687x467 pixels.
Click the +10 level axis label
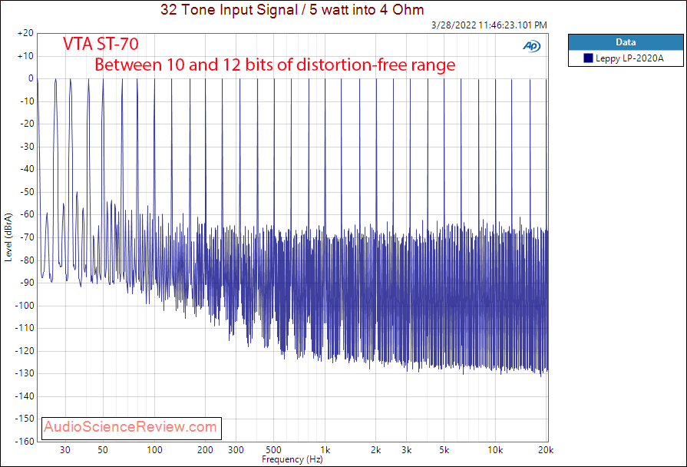click(x=25, y=56)
